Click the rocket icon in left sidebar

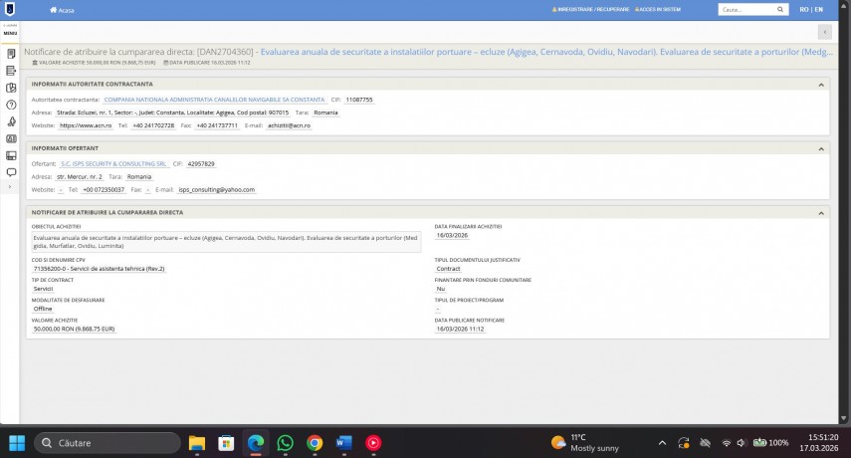[x=11, y=121]
